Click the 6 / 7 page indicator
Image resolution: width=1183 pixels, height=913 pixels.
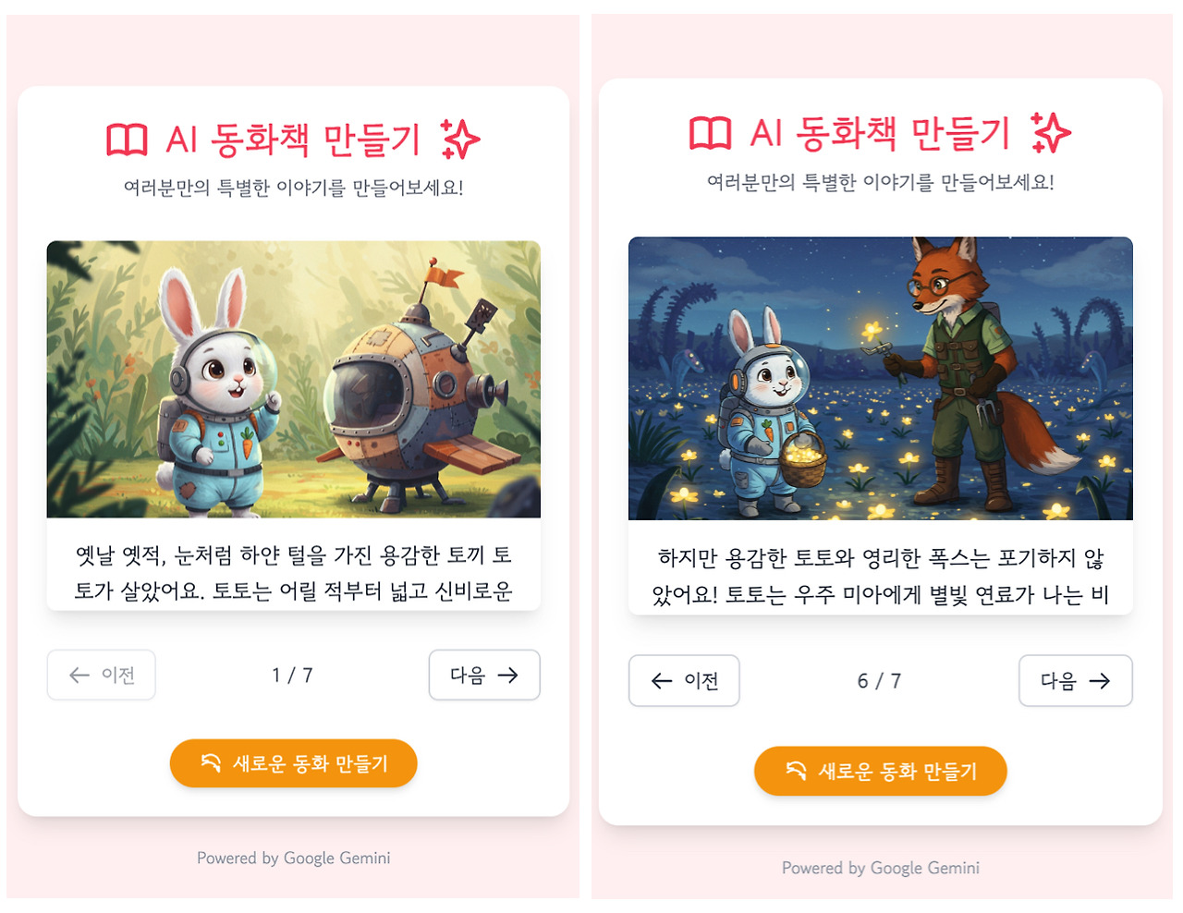click(879, 681)
